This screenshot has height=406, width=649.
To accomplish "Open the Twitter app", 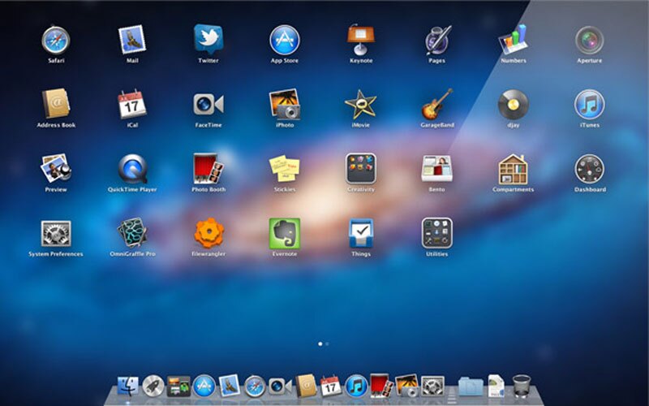I will [x=208, y=39].
